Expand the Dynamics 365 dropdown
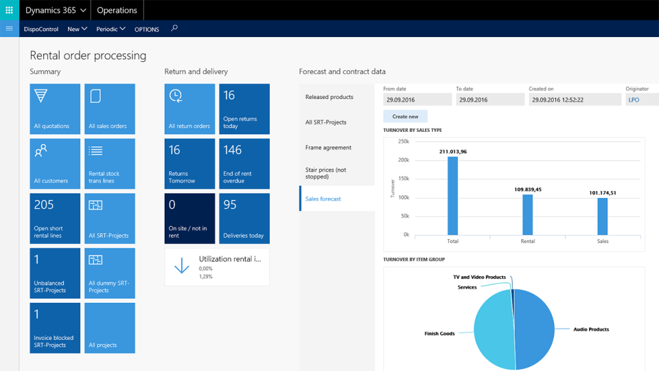Viewport: 659px width, 371px height. [55, 10]
